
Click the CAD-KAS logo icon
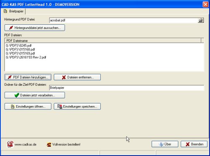[x=10, y=144]
